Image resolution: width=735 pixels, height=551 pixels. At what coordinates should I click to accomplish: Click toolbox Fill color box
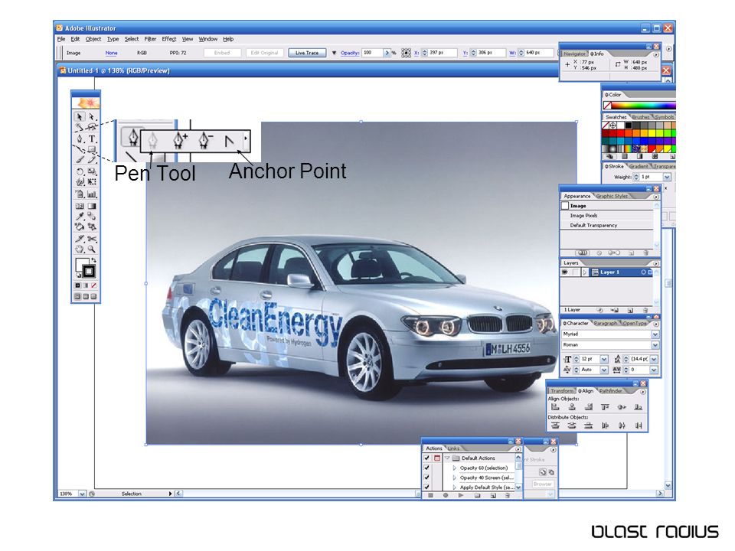pos(82,265)
